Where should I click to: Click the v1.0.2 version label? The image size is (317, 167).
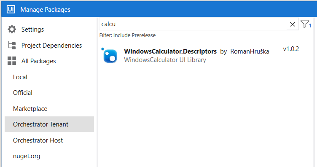tap(291, 49)
